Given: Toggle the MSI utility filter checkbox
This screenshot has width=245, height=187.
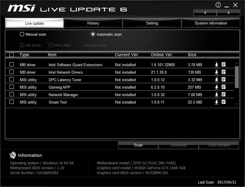Looking at the screenshot, I should point(51,45).
